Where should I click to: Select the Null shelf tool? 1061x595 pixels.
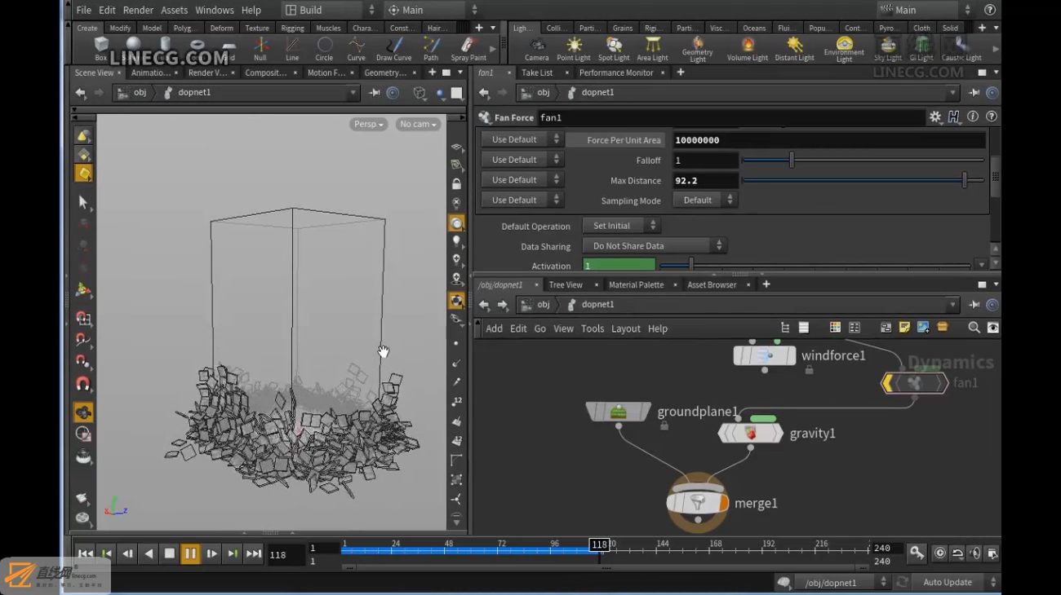[x=260, y=48]
